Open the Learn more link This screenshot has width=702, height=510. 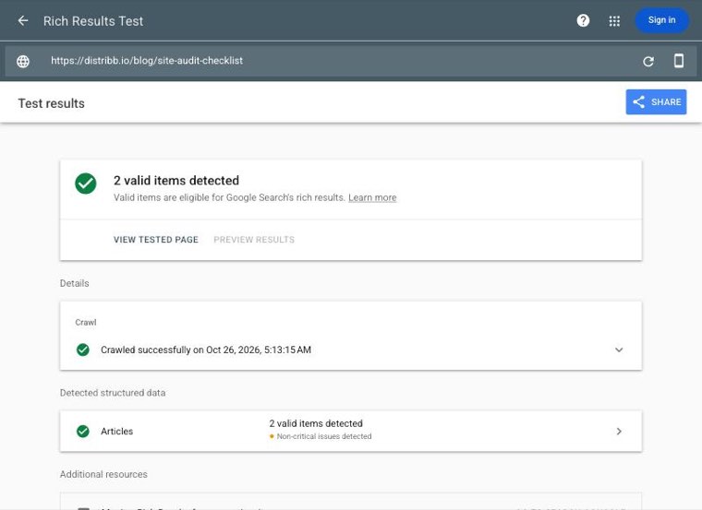(x=372, y=197)
